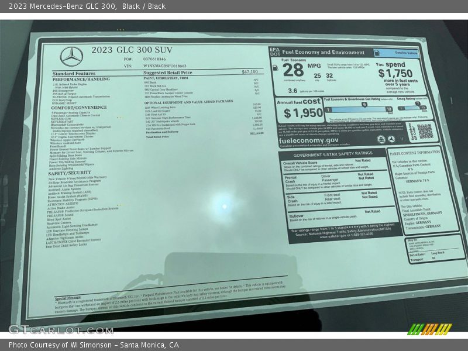
Task: Open the Government 5-Star Safety Ratings section
Action: tap(334, 154)
